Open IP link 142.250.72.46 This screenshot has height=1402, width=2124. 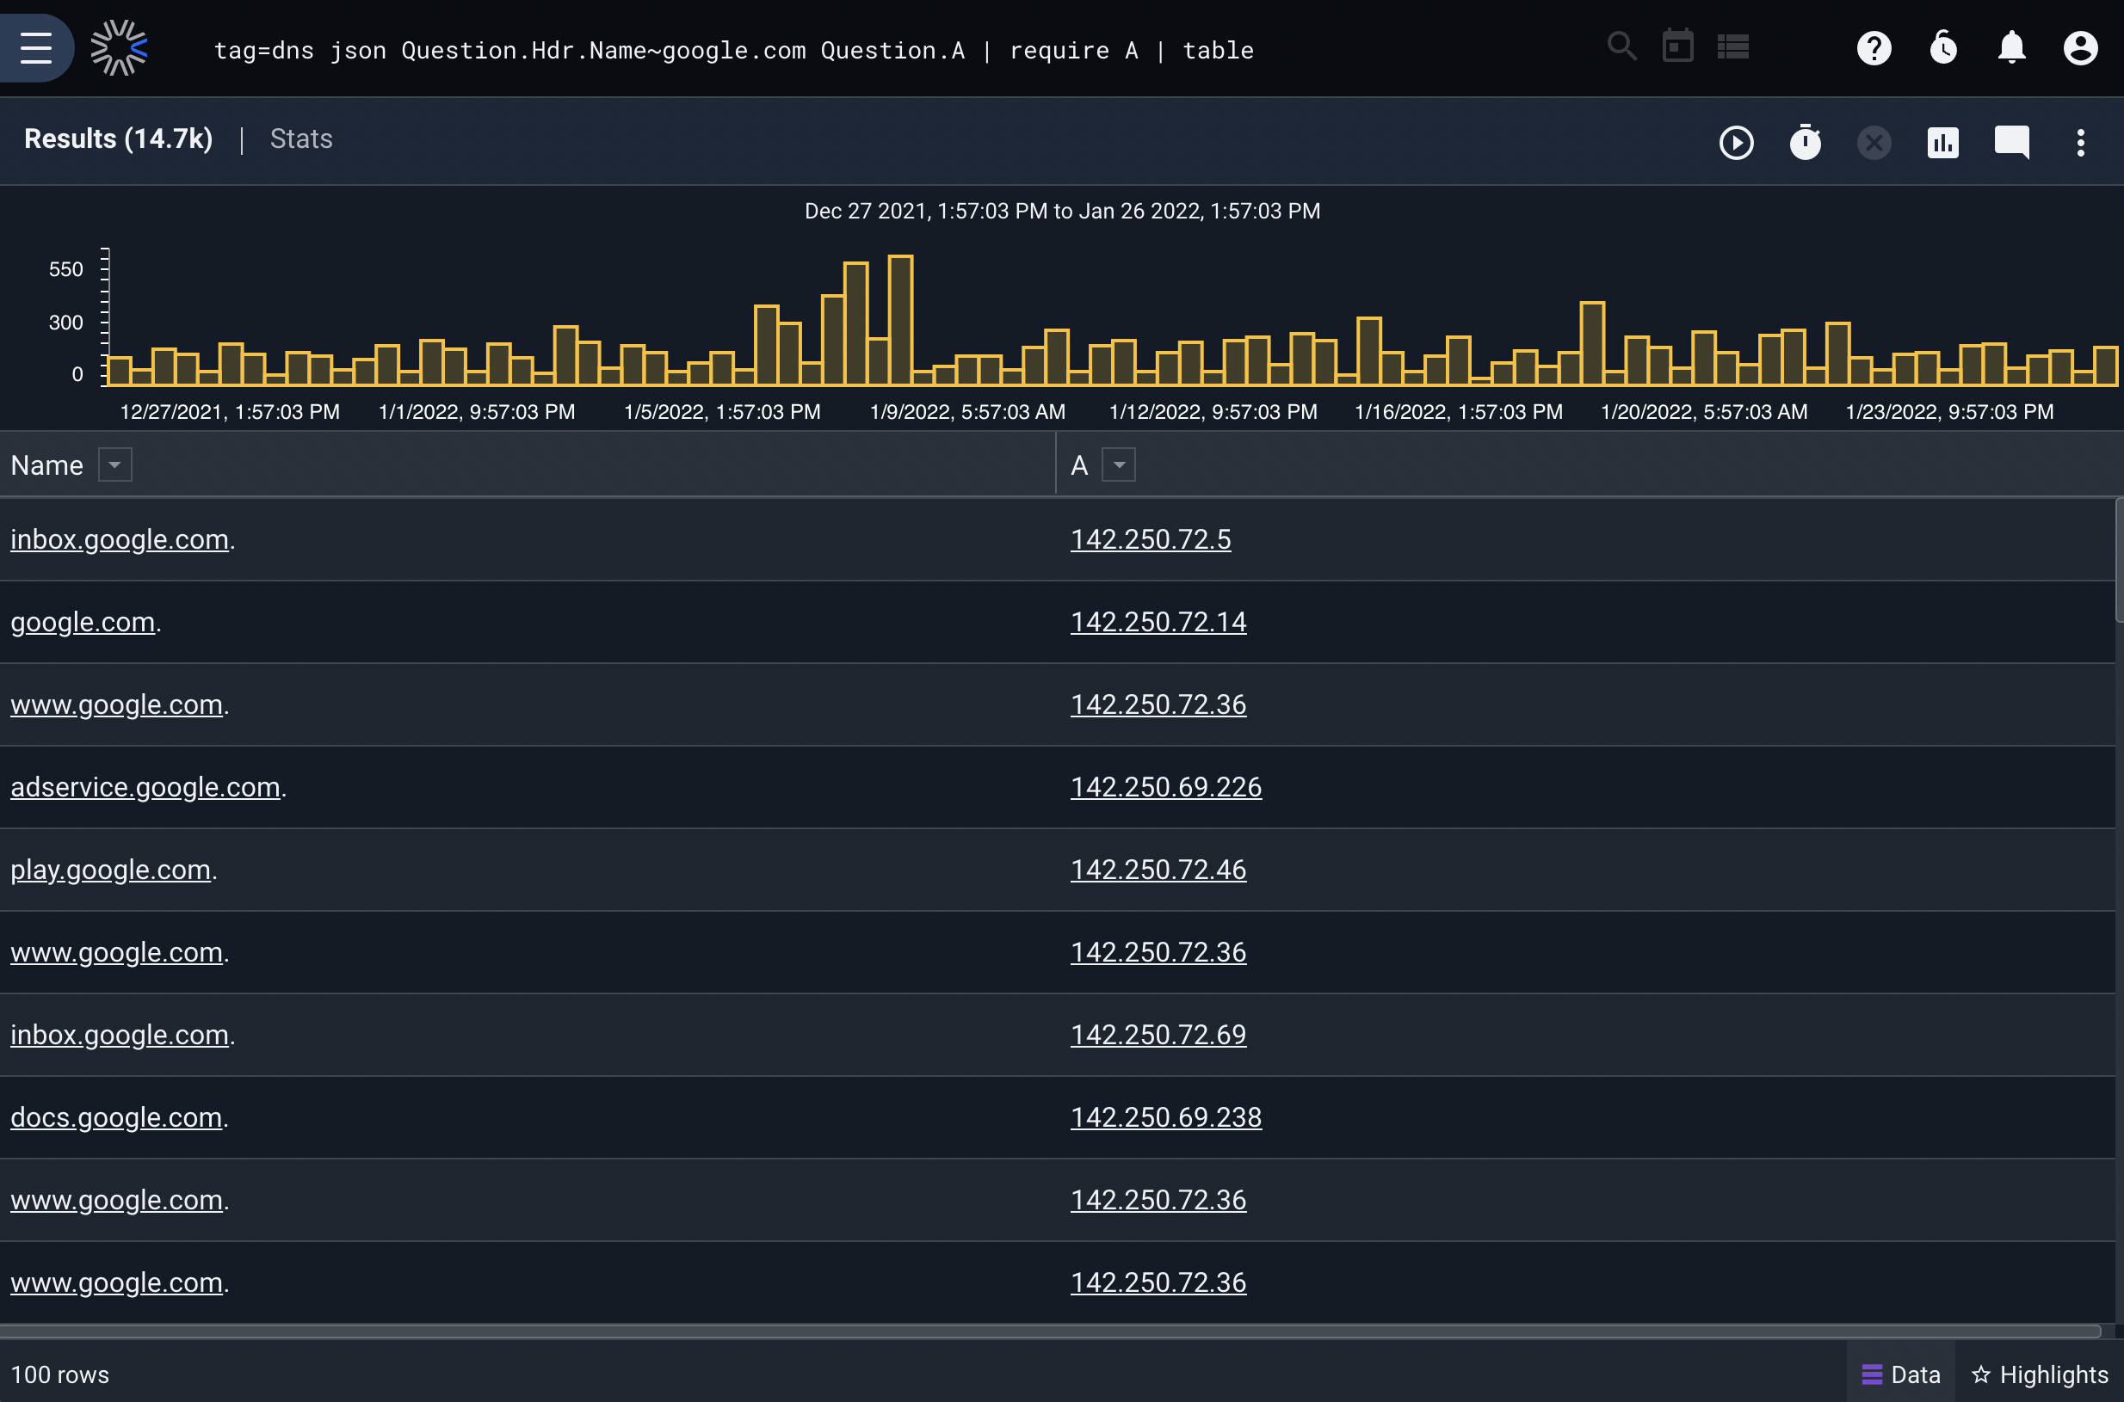click(x=1158, y=869)
